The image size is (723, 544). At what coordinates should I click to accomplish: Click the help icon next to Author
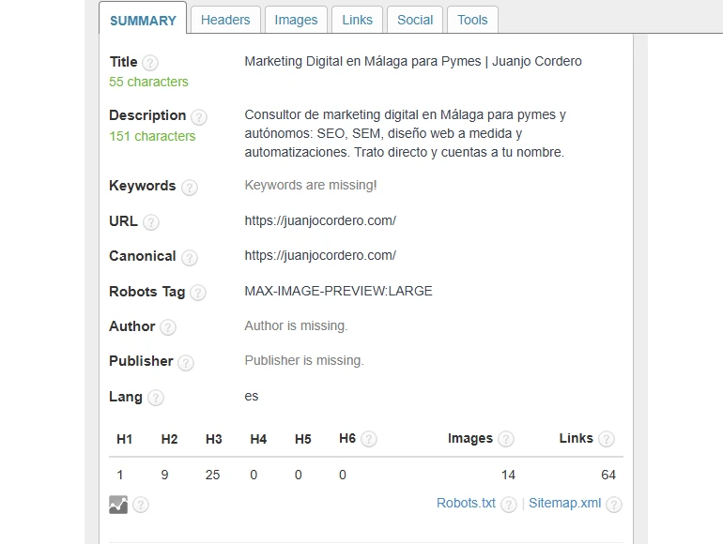(168, 327)
